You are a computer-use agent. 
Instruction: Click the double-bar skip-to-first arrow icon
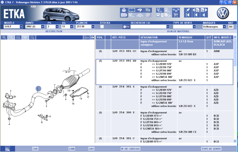[188, 15]
